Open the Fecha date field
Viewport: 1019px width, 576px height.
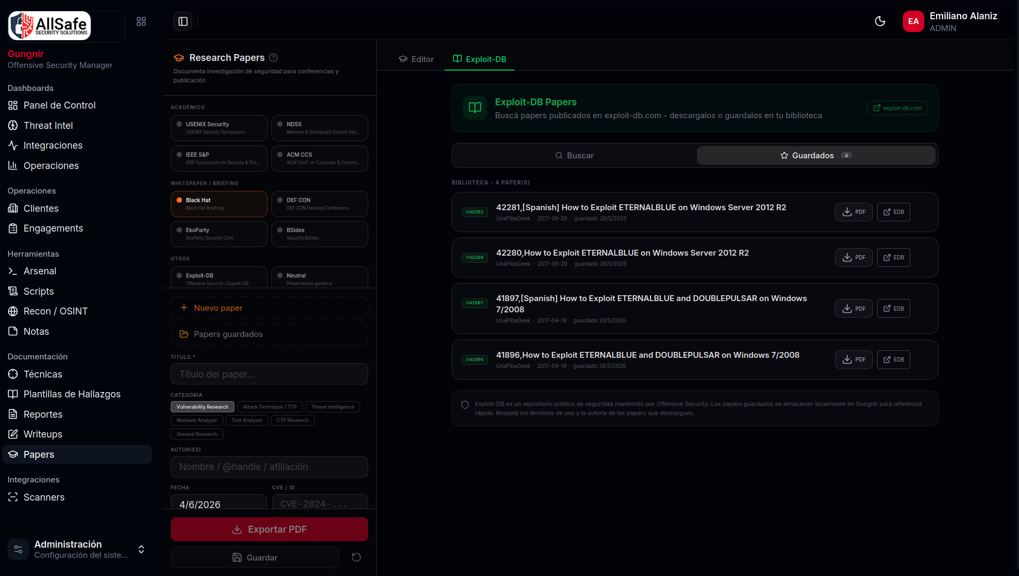pos(219,503)
